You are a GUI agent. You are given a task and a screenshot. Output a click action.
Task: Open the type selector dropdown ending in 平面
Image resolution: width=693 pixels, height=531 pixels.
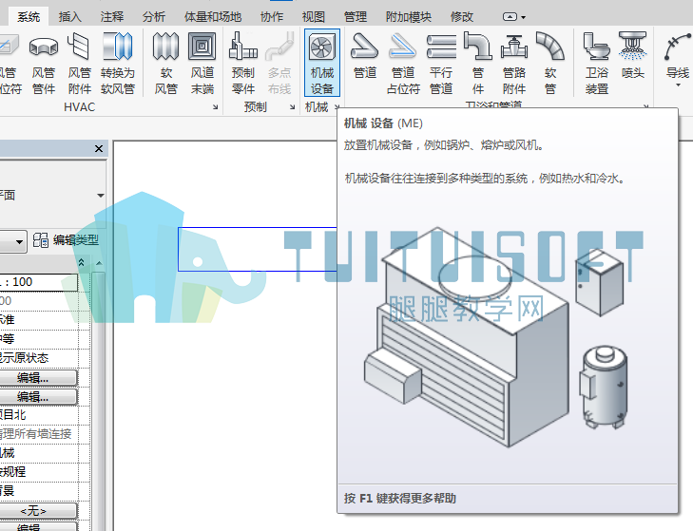pos(101,196)
